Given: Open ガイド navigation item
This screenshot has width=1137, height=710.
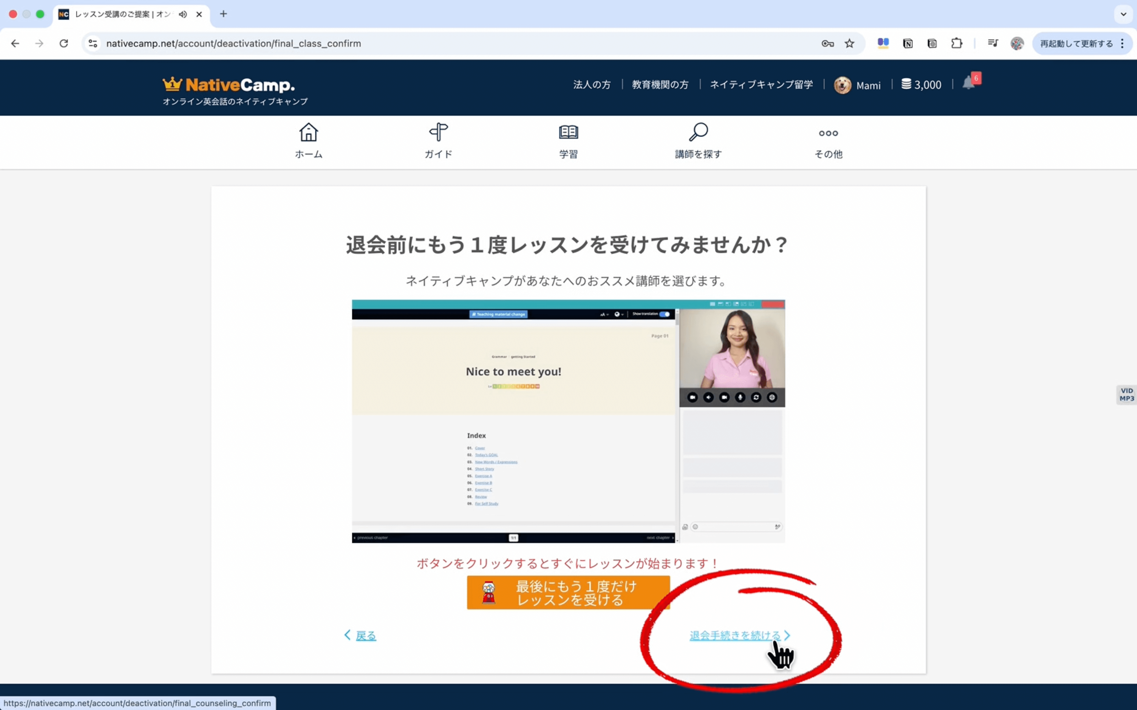Looking at the screenshot, I should click(438, 141).
